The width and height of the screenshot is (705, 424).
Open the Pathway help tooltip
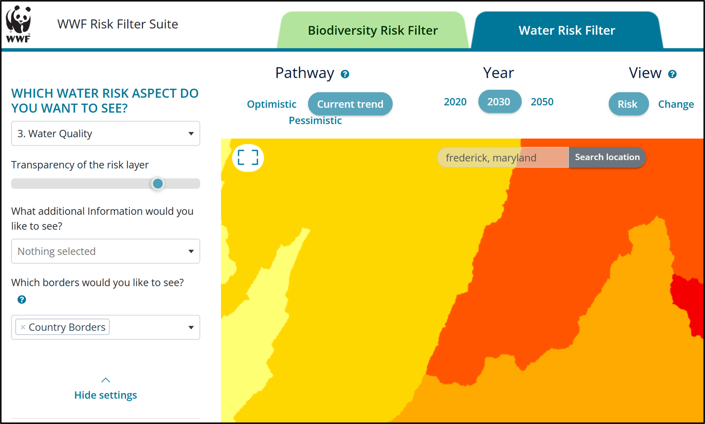click(345, 73)
